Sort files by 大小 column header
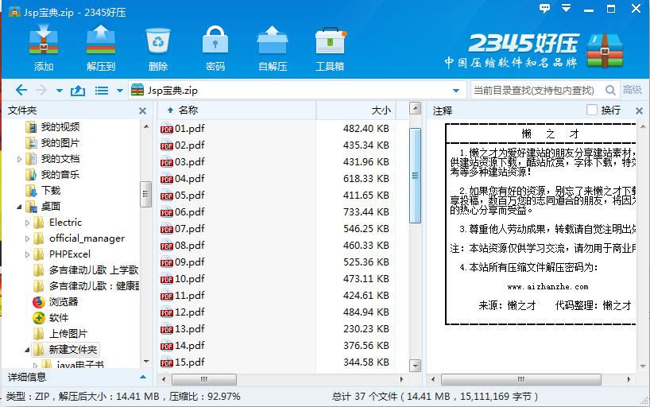Image resolution: width=650 pixels, height=407 pixels. (x=356, y=110)
